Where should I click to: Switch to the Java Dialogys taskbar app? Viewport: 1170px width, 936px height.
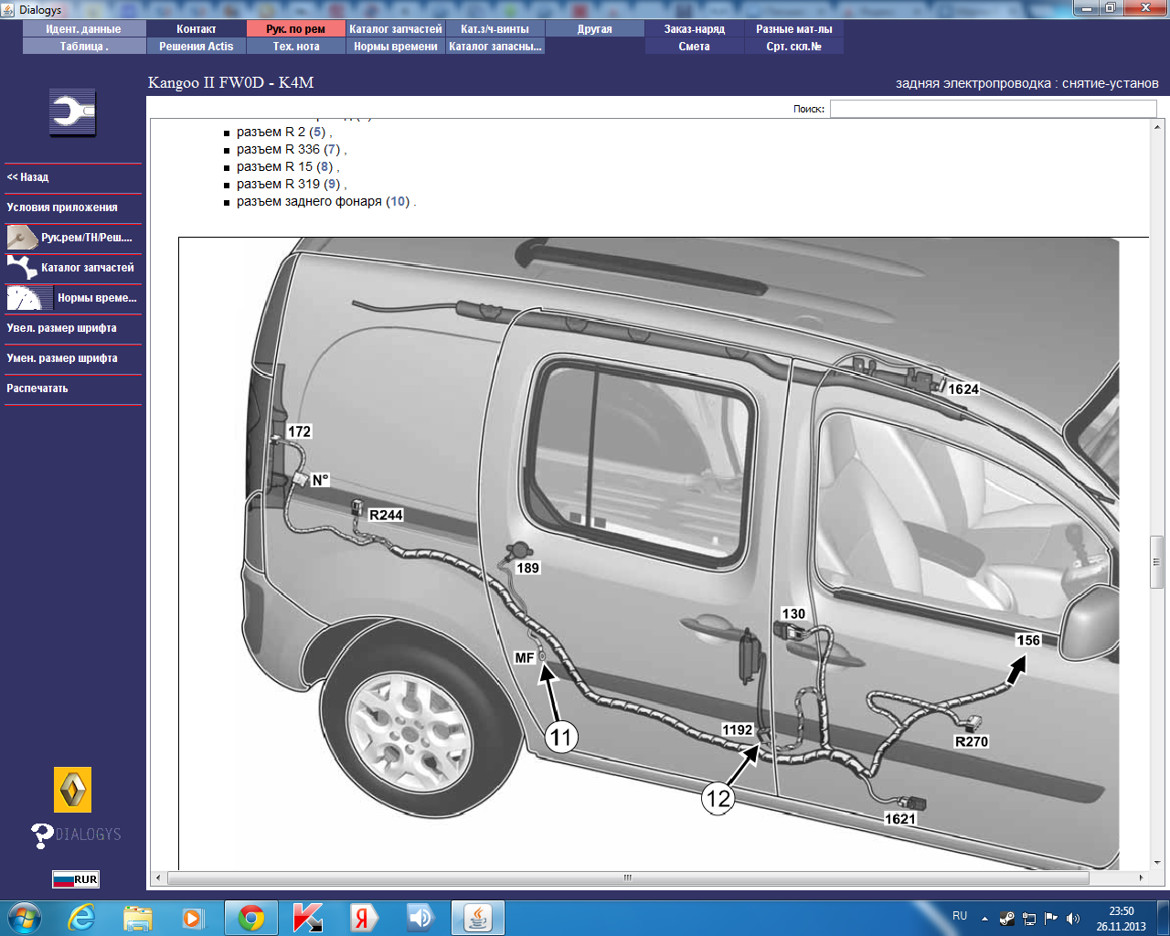pyautogui.click(x=477, y=918)
